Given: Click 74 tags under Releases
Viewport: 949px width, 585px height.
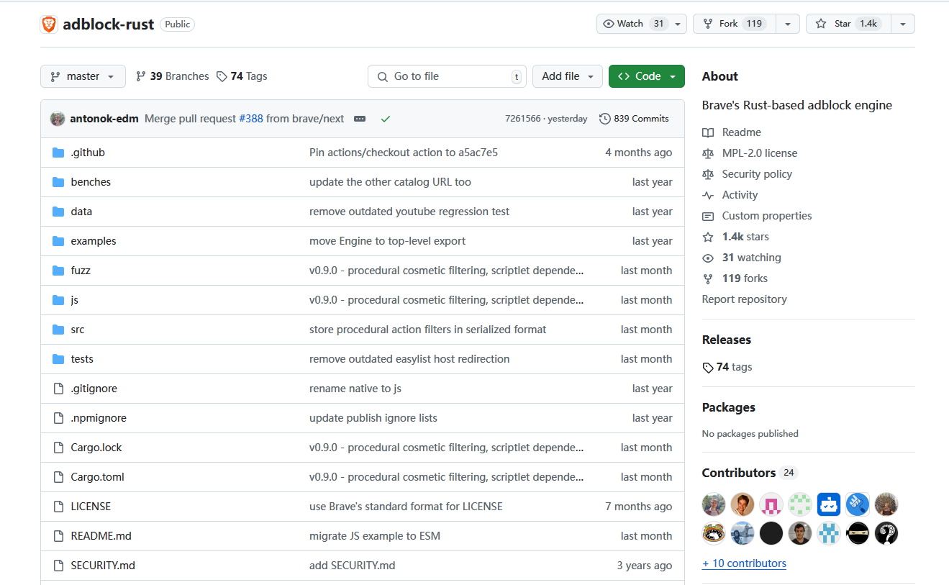Looking at the screenshot, I should [727, 367].
